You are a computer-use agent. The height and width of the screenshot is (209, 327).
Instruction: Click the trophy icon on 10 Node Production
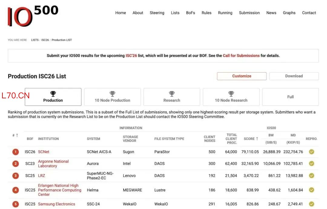point(112,94)
